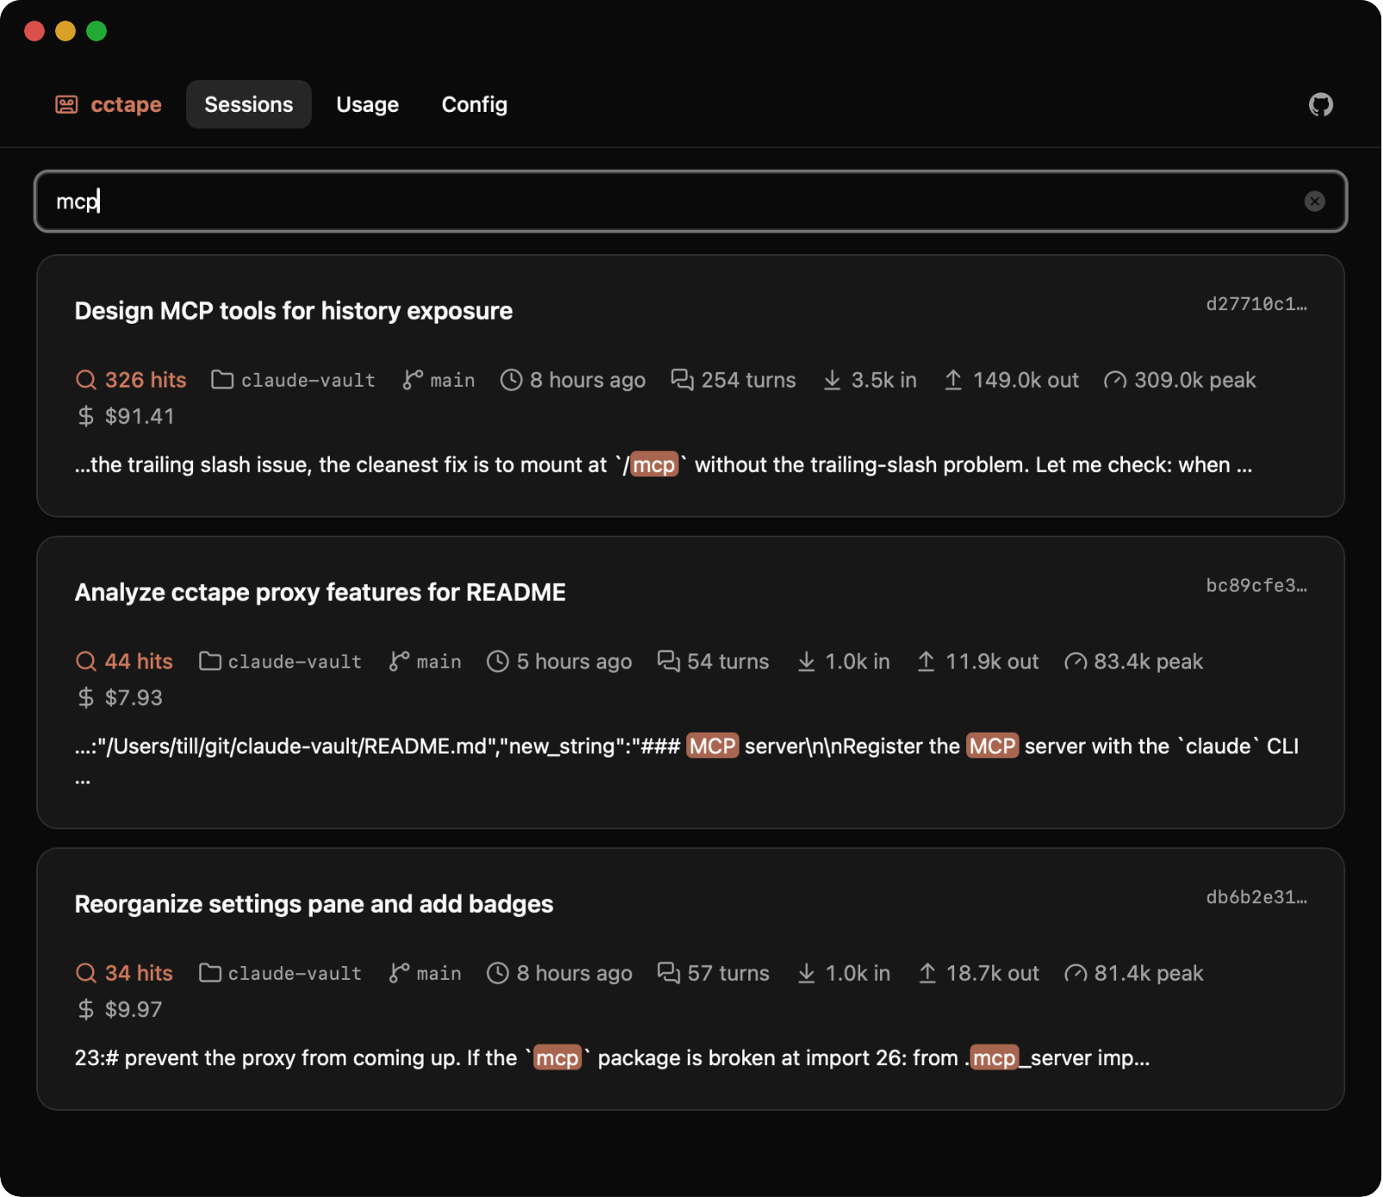
Task: Maximize the window with the green button
Action: (x=96, y=31)
